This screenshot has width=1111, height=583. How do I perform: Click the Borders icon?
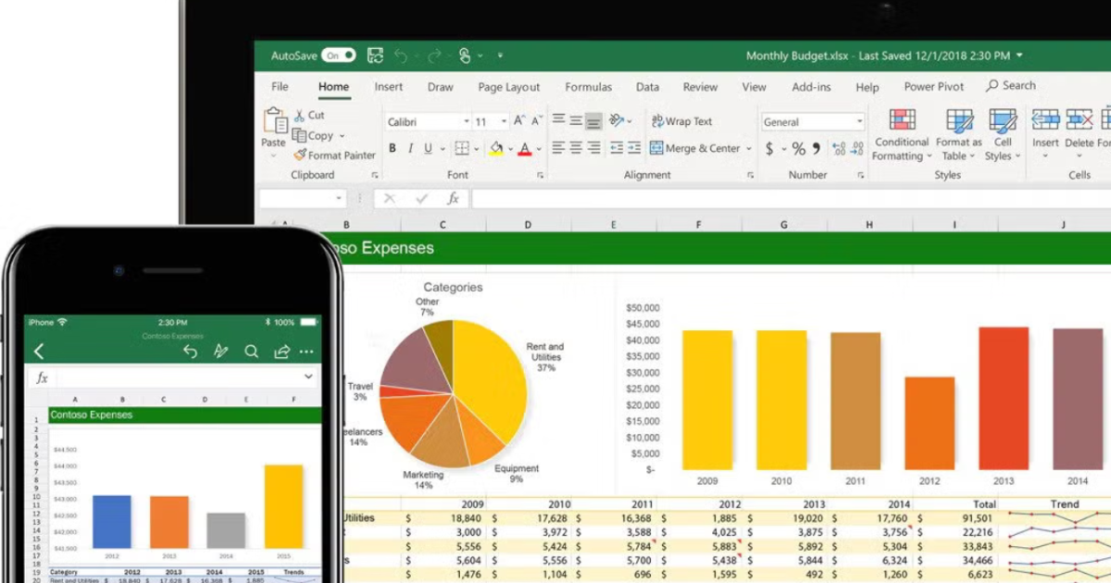[x=462, y=148]
